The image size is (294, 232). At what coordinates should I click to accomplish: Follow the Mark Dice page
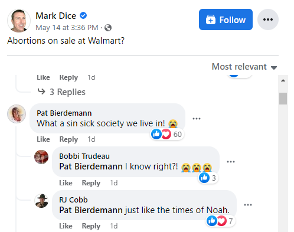(x=226, y=19)
